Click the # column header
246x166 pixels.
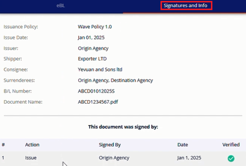[x=3, y=145]
